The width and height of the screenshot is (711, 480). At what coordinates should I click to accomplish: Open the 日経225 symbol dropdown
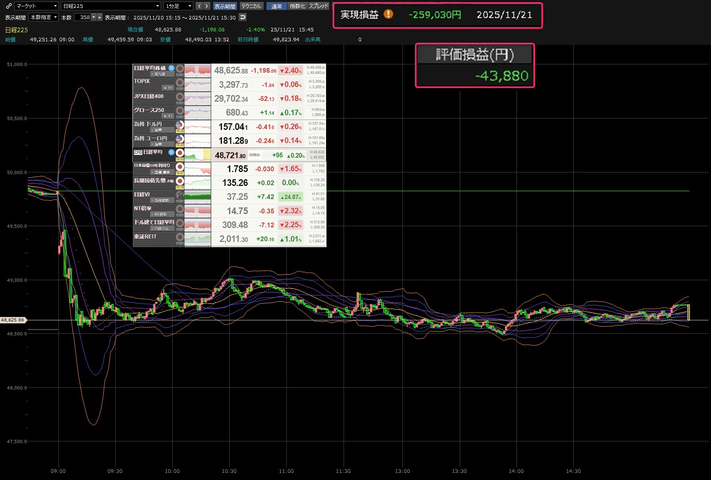point(111,6)
